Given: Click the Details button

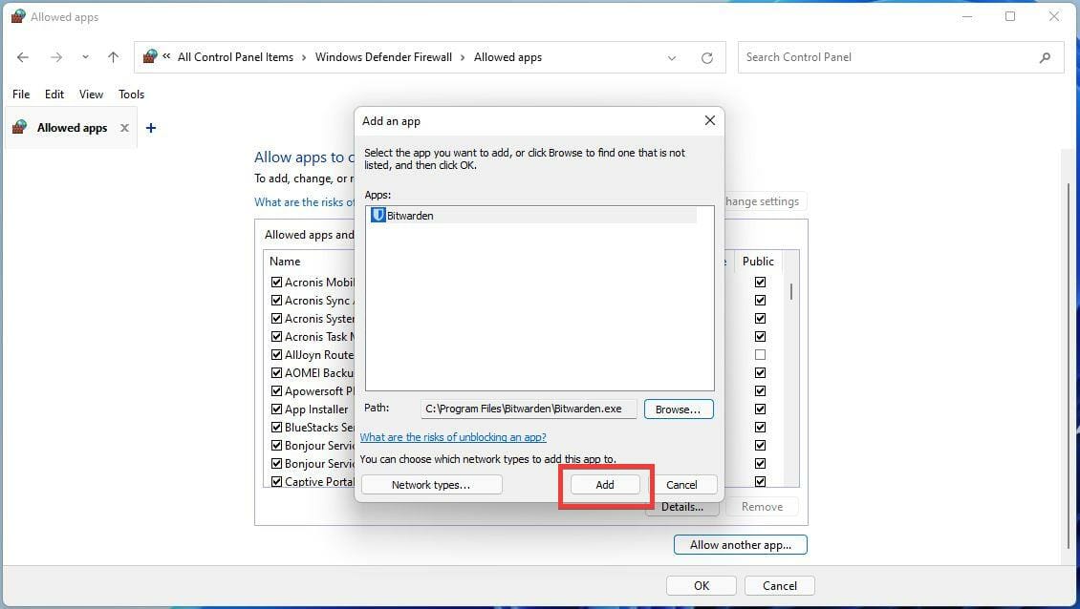Looking at the screenshot, I should 682,507.
